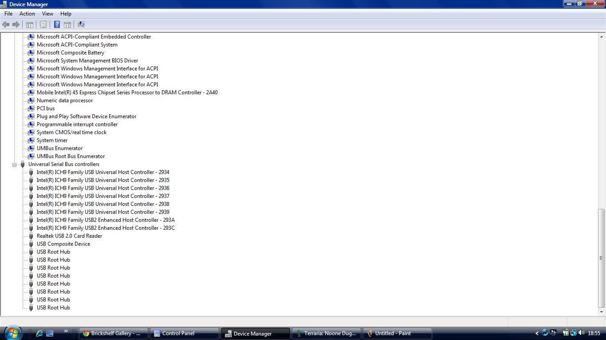Select Plug and Play Software Device Enumerator
Viewport: 606px width, 340px height.
[x=87, y=116]
